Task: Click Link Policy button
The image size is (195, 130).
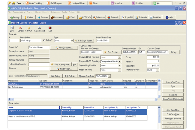Action: click(x=55, y=76)
